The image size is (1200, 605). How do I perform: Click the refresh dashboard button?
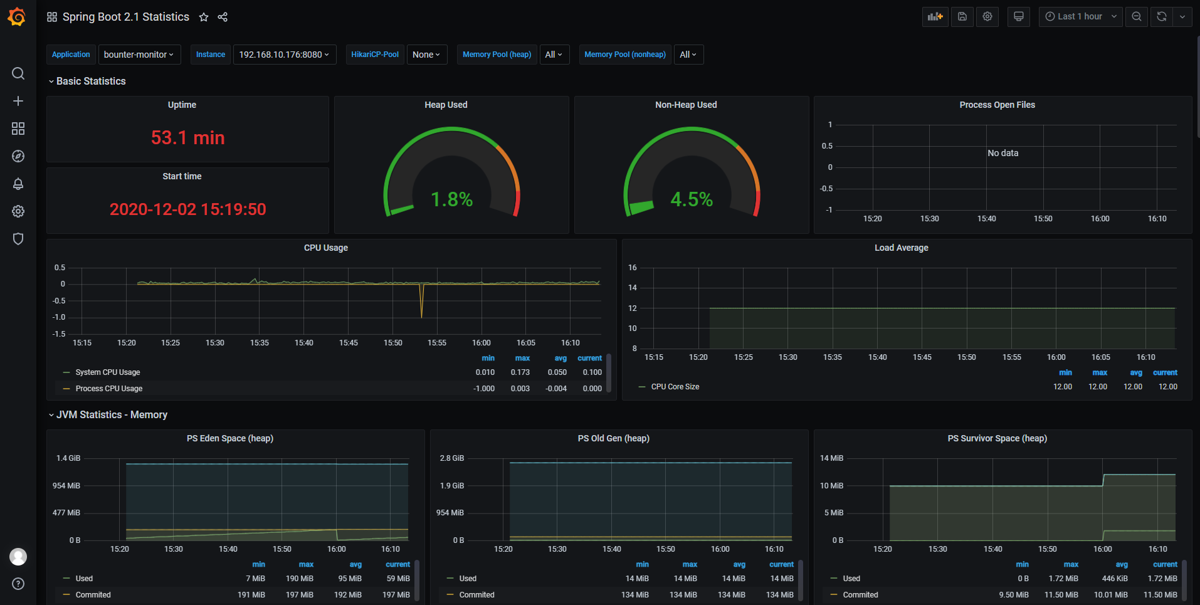click(1161, 17)
